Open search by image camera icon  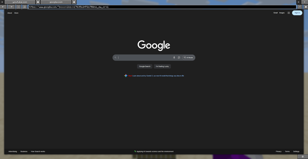(179, 58)
